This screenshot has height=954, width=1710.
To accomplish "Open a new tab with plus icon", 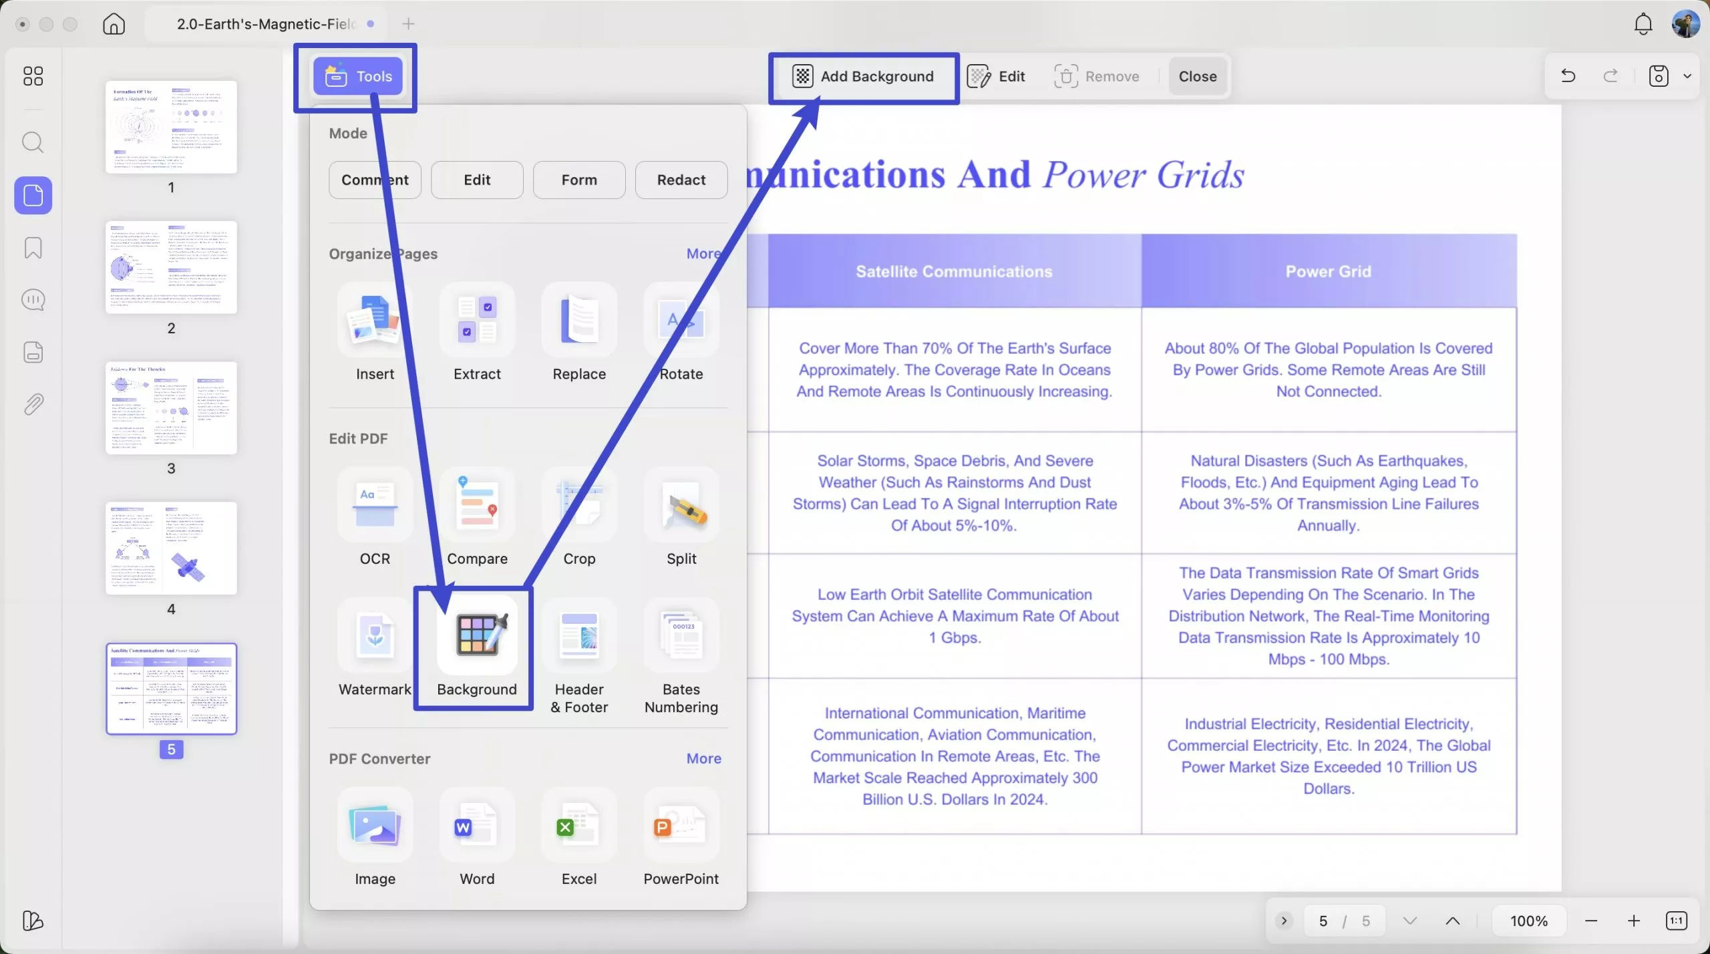I will coord(409,24).
